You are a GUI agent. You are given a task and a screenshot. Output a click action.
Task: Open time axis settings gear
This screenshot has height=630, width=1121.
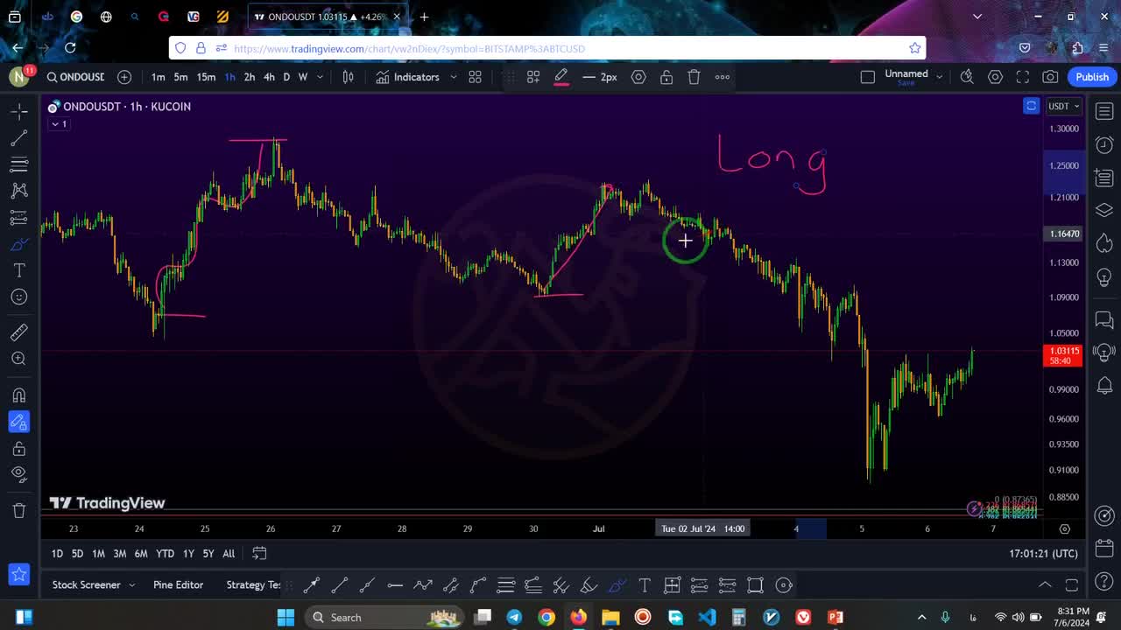(x=1065, y=528)
